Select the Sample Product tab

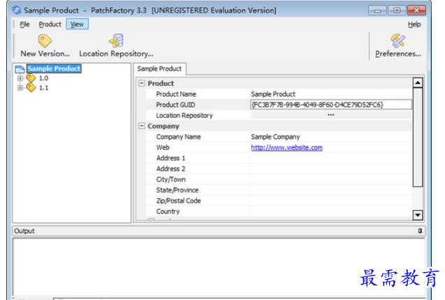[159, 69]
